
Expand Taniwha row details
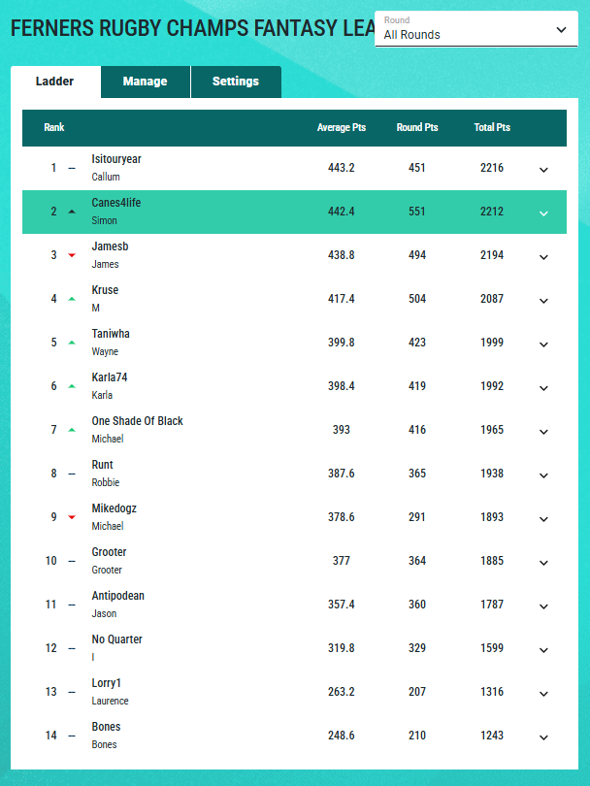click(x=543, y=344)
